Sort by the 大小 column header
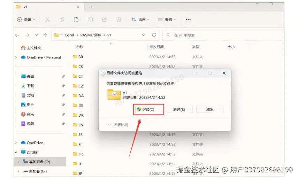The height and width of the screenshot is (179, 298). coord(231,47)
